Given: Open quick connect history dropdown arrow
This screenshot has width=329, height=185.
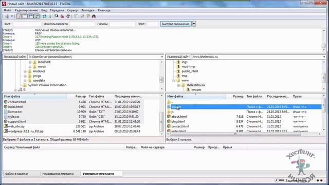Looking at the screenshot, I should (x=194, y=24).
